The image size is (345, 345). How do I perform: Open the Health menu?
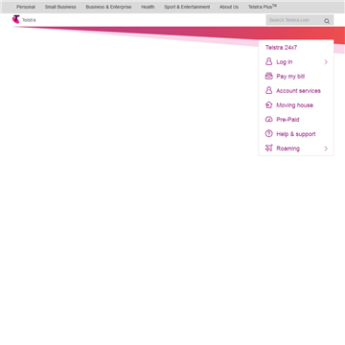click(x=148, y=7)
